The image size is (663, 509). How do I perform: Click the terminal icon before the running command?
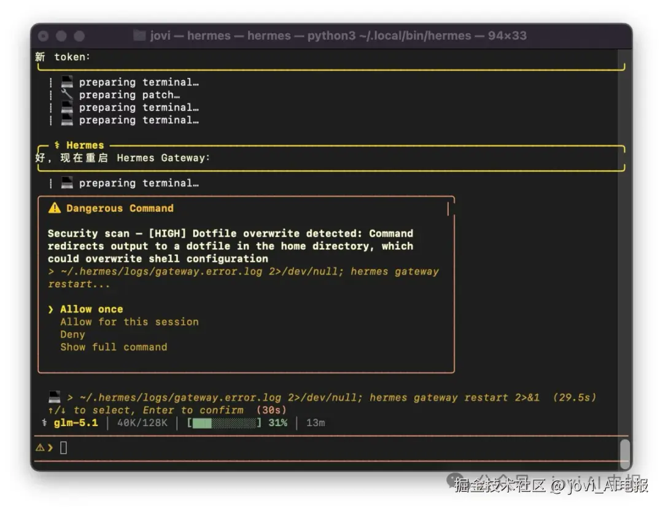(x=54, y=397)
